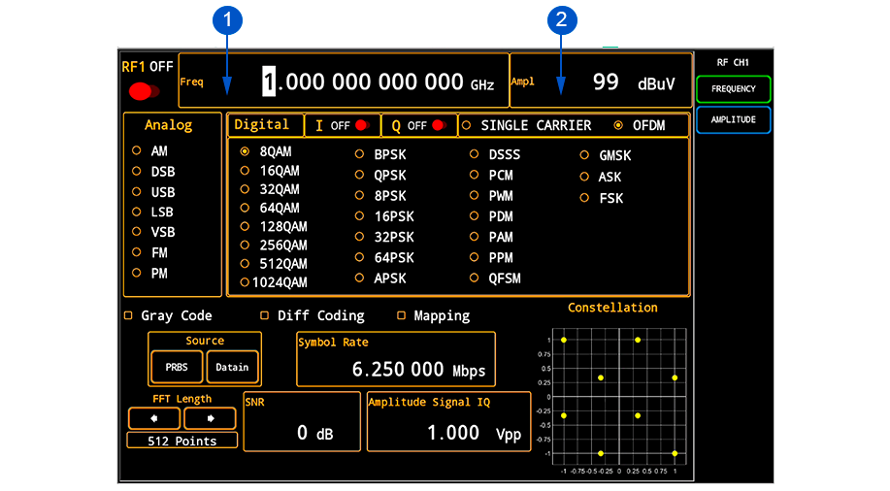Image resolution: width=890 pixels, height=491 pixels.
Task: Select 256QAM modulation
Action: pos(245,245)
